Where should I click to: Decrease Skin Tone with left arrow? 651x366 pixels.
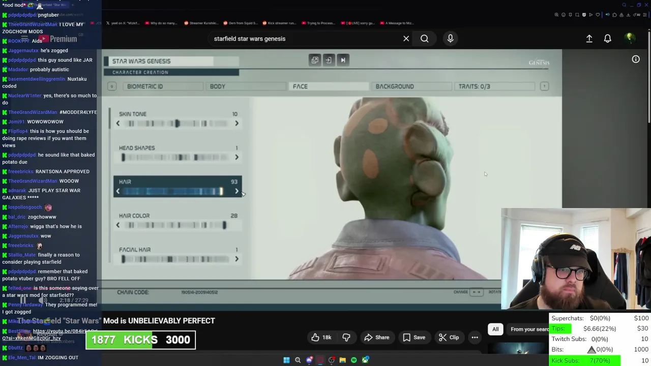click(x=118, y=124)
